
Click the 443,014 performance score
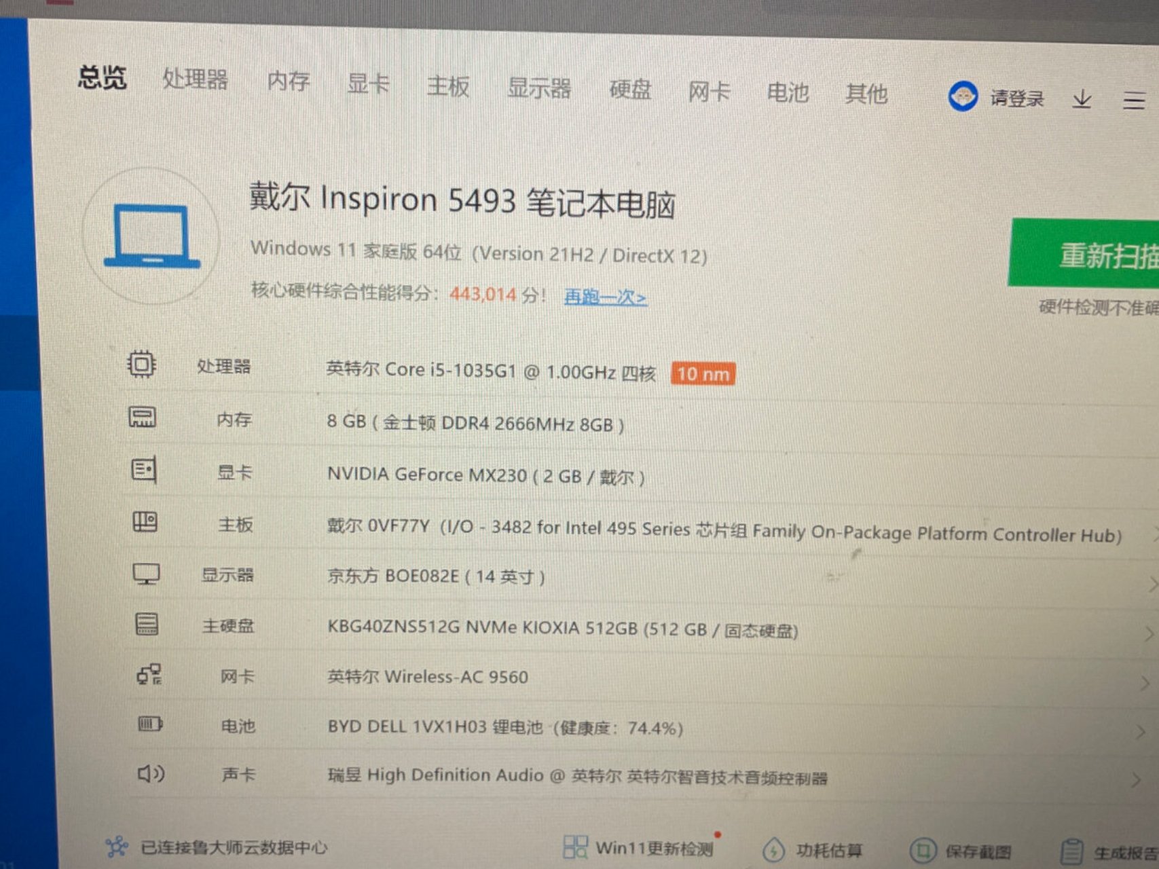(x=483, y=294)
